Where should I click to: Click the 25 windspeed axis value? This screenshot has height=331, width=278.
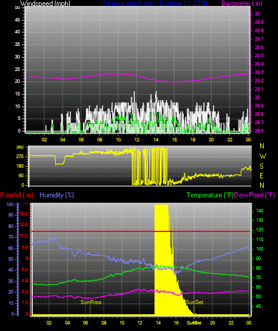click(x=17, y=69)
